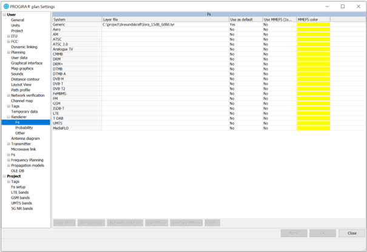Viewport: 367px width, 252px height.
Task: Click the DVB-T2 row yellow color swatch
Action: [314, 89]
